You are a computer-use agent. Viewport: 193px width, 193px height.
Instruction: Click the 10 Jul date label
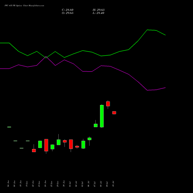point(113,184)
